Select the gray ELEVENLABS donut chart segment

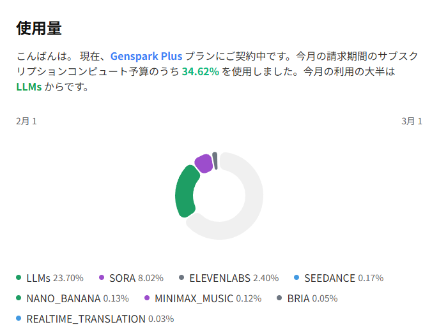tap(215, 160)
